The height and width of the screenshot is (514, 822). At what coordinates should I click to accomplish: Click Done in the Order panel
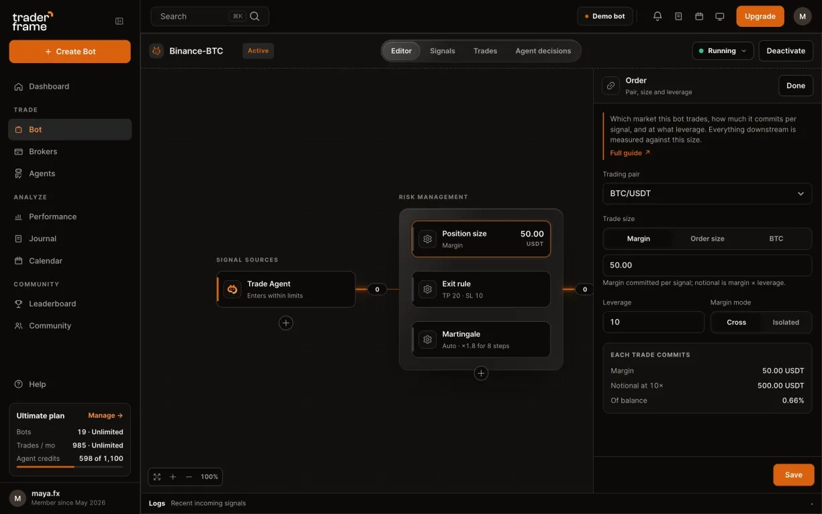(x=796, y=85)
